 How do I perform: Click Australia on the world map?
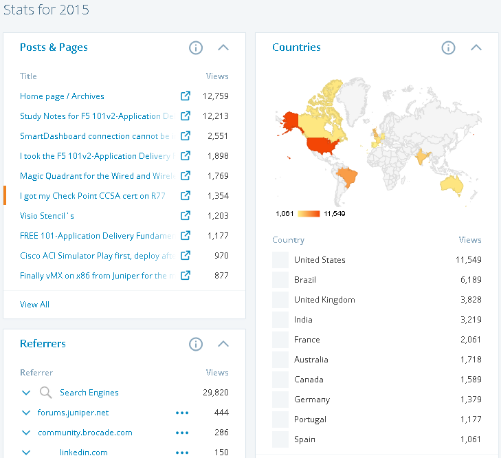pyautogui.click(x=452, y=185)
